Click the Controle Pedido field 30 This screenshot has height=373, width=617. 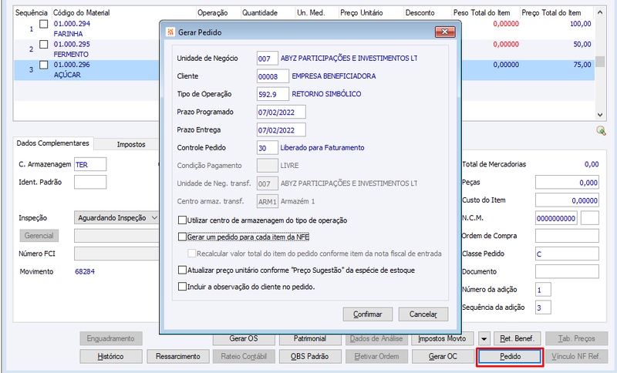(267, 148)
